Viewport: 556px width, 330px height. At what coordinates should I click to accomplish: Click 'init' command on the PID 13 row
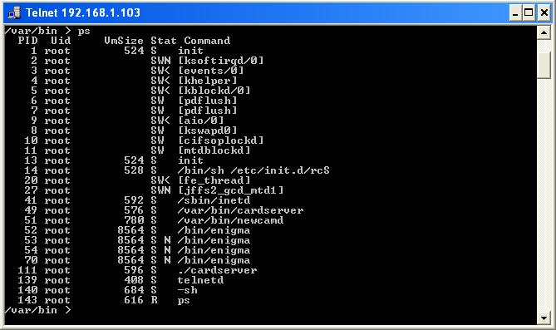(x=190, y=160)
